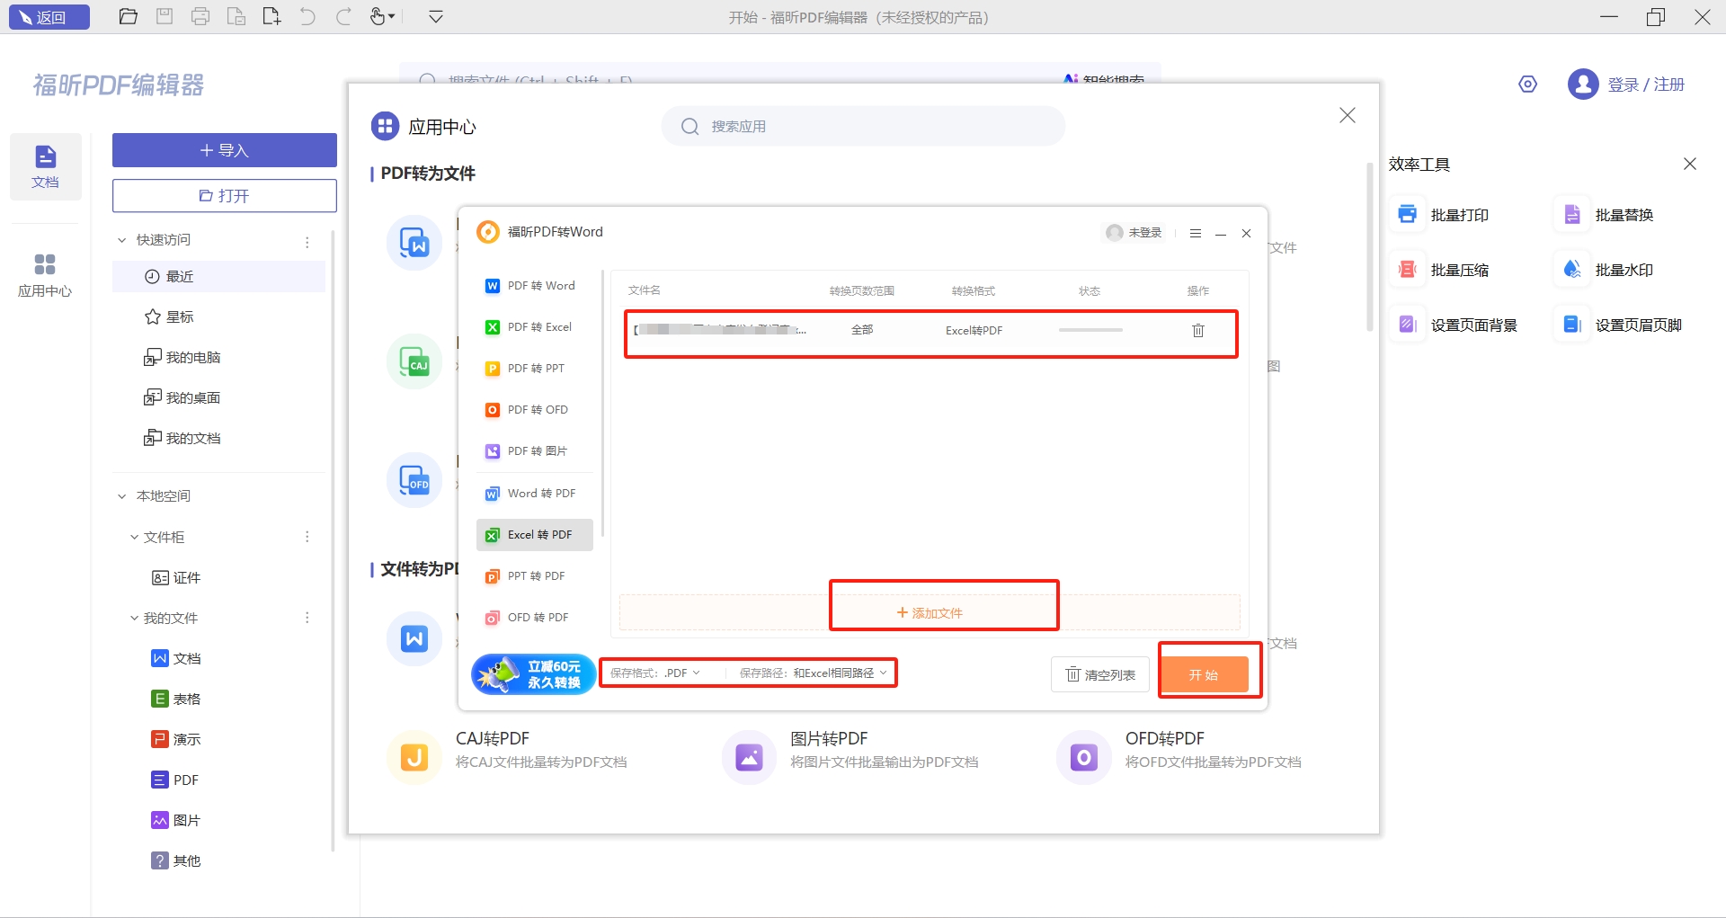Click 添加文件 to add files

pyautogui.click(x=930, y=613)
